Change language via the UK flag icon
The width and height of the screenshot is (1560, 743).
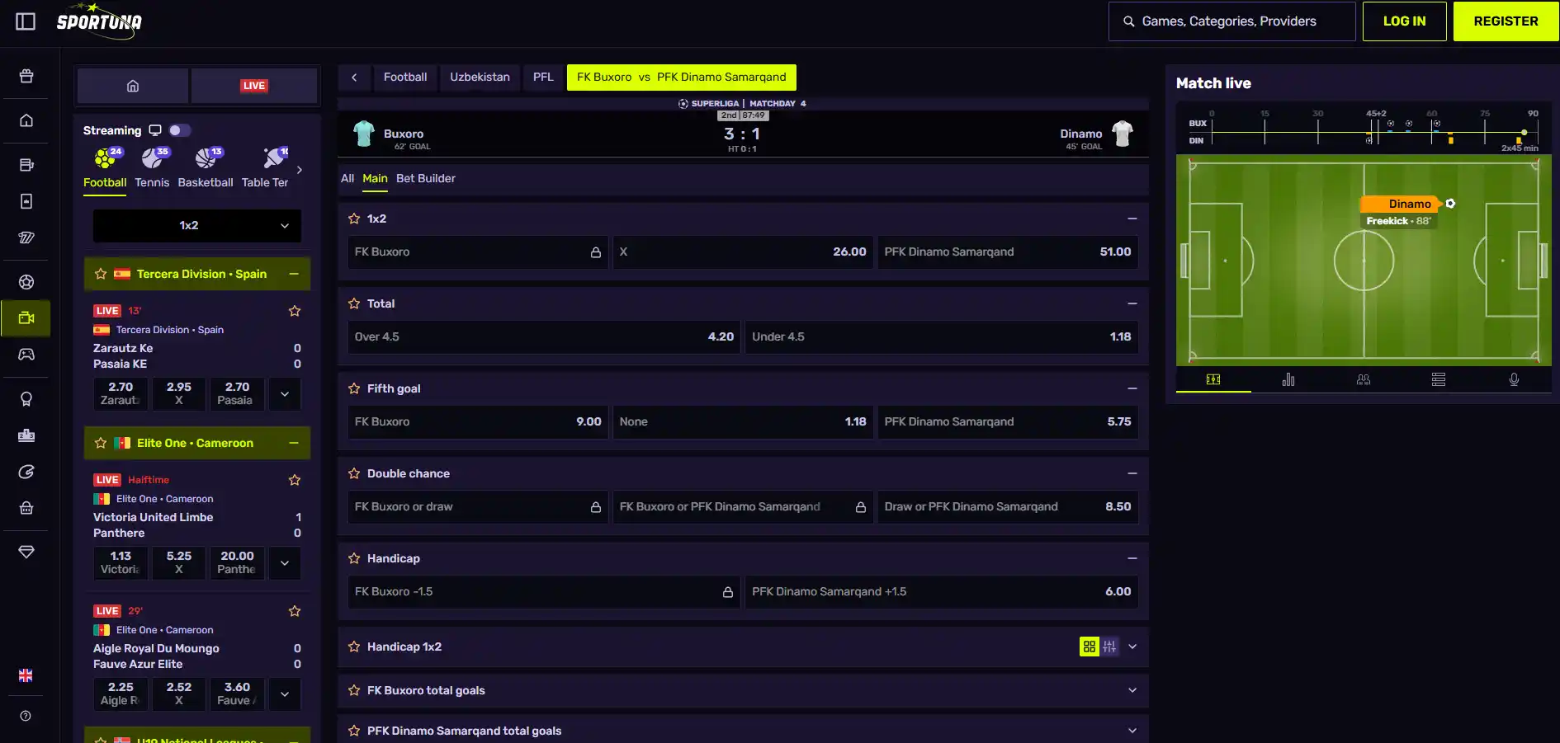[26, 675]
